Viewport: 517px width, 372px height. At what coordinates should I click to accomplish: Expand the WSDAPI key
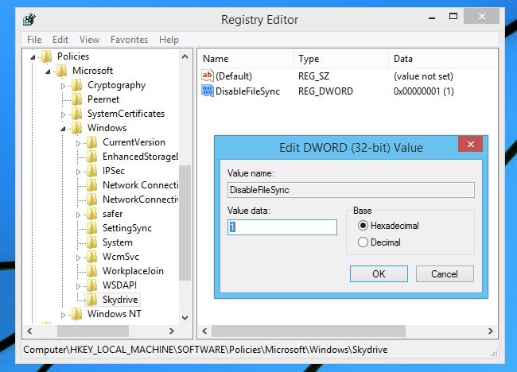point(78,286)
